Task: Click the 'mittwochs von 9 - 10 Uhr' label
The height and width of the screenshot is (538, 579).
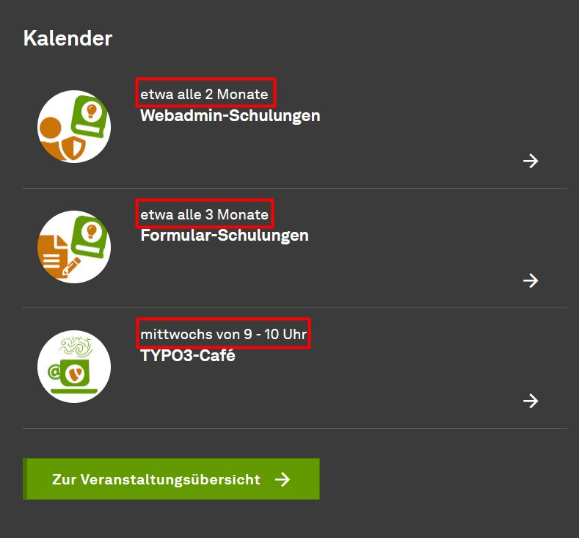Action: pos(223,334)
